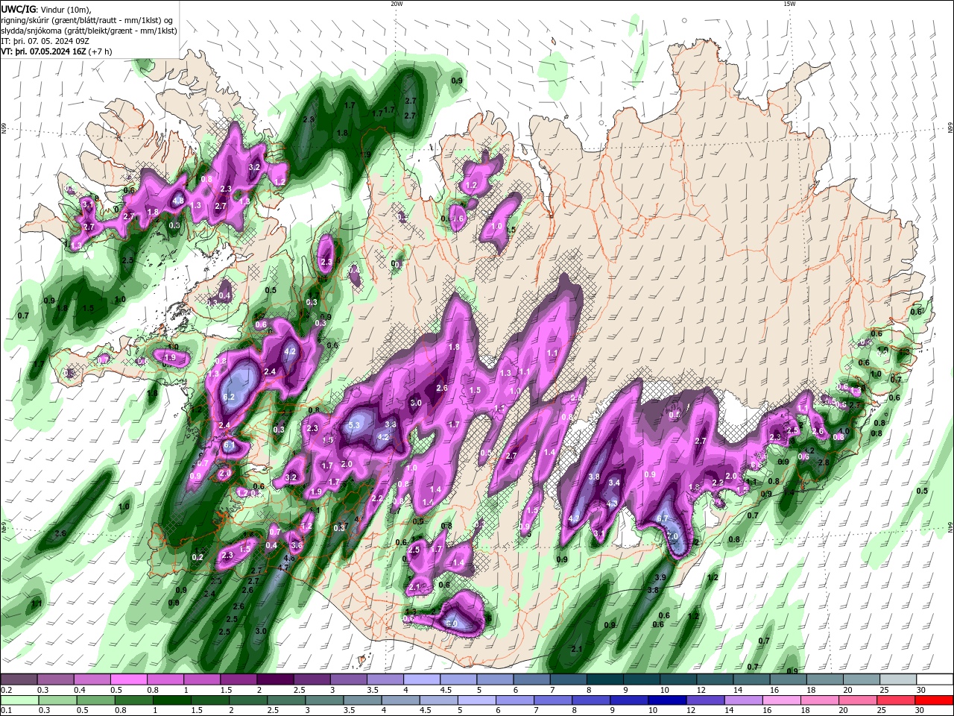Select the crimson 25 swatch in rain legend
The width and height of the screenshot is (954, 716).
pyautogui.click(x=897, y=700)
